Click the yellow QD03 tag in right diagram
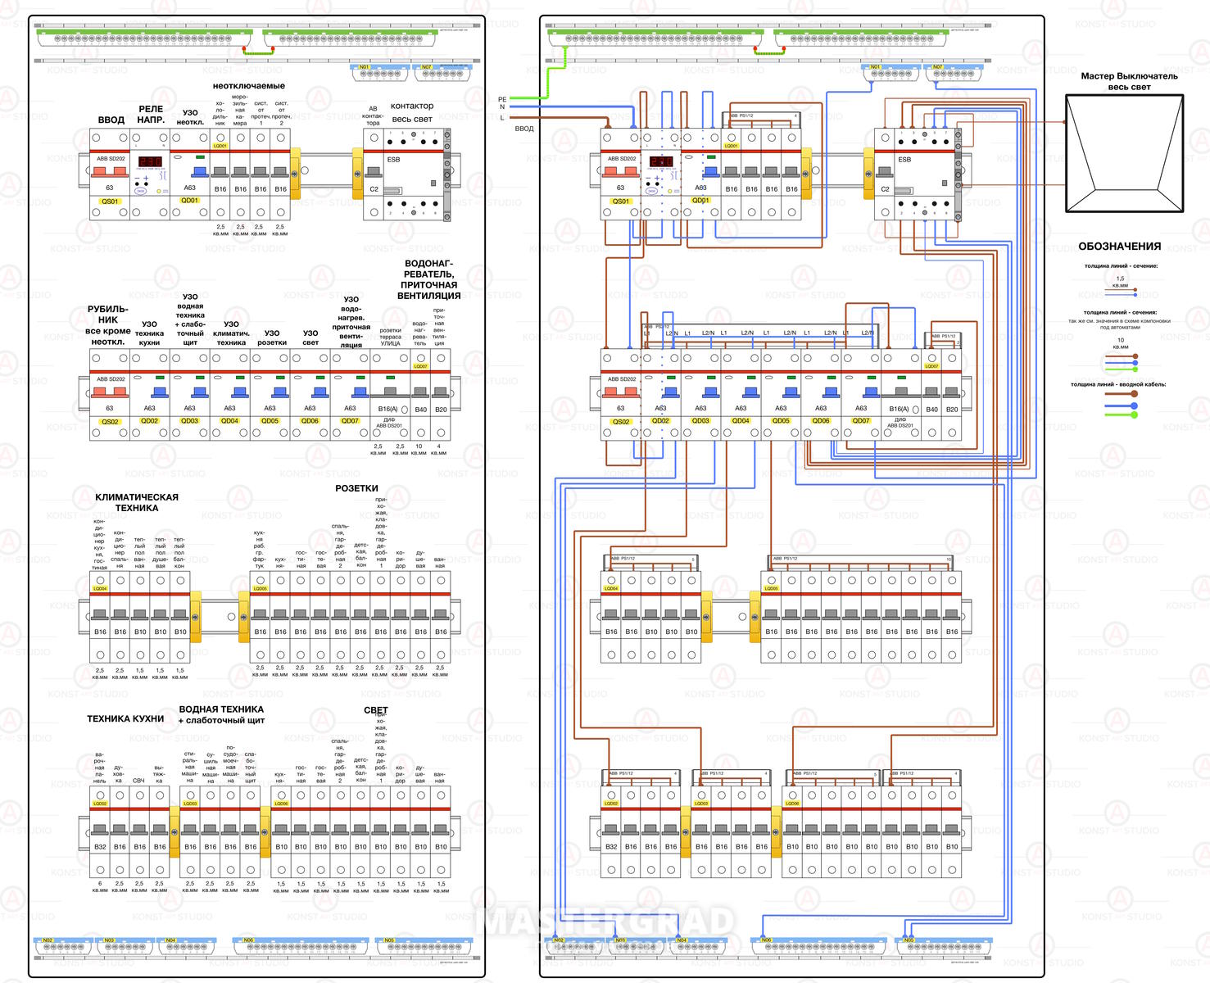This screenshot has height=983, width=1210. click(700, 421)
